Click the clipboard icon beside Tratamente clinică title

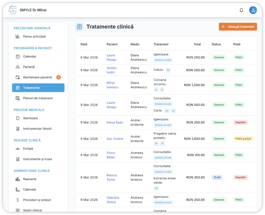click(x=79, y=27)
